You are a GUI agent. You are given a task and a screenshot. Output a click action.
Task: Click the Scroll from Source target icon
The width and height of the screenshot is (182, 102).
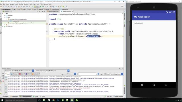37,11
